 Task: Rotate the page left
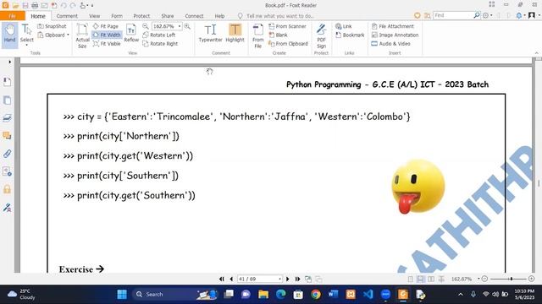159,35
